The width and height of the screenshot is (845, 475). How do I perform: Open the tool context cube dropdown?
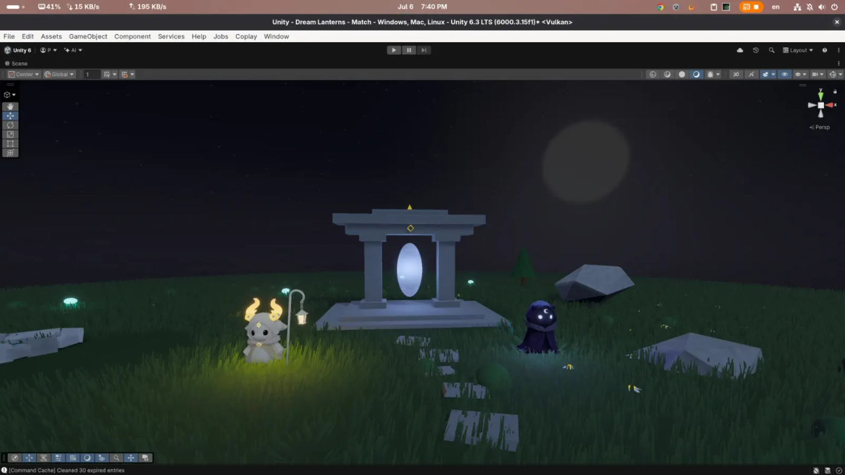click(x=10, y=95)
